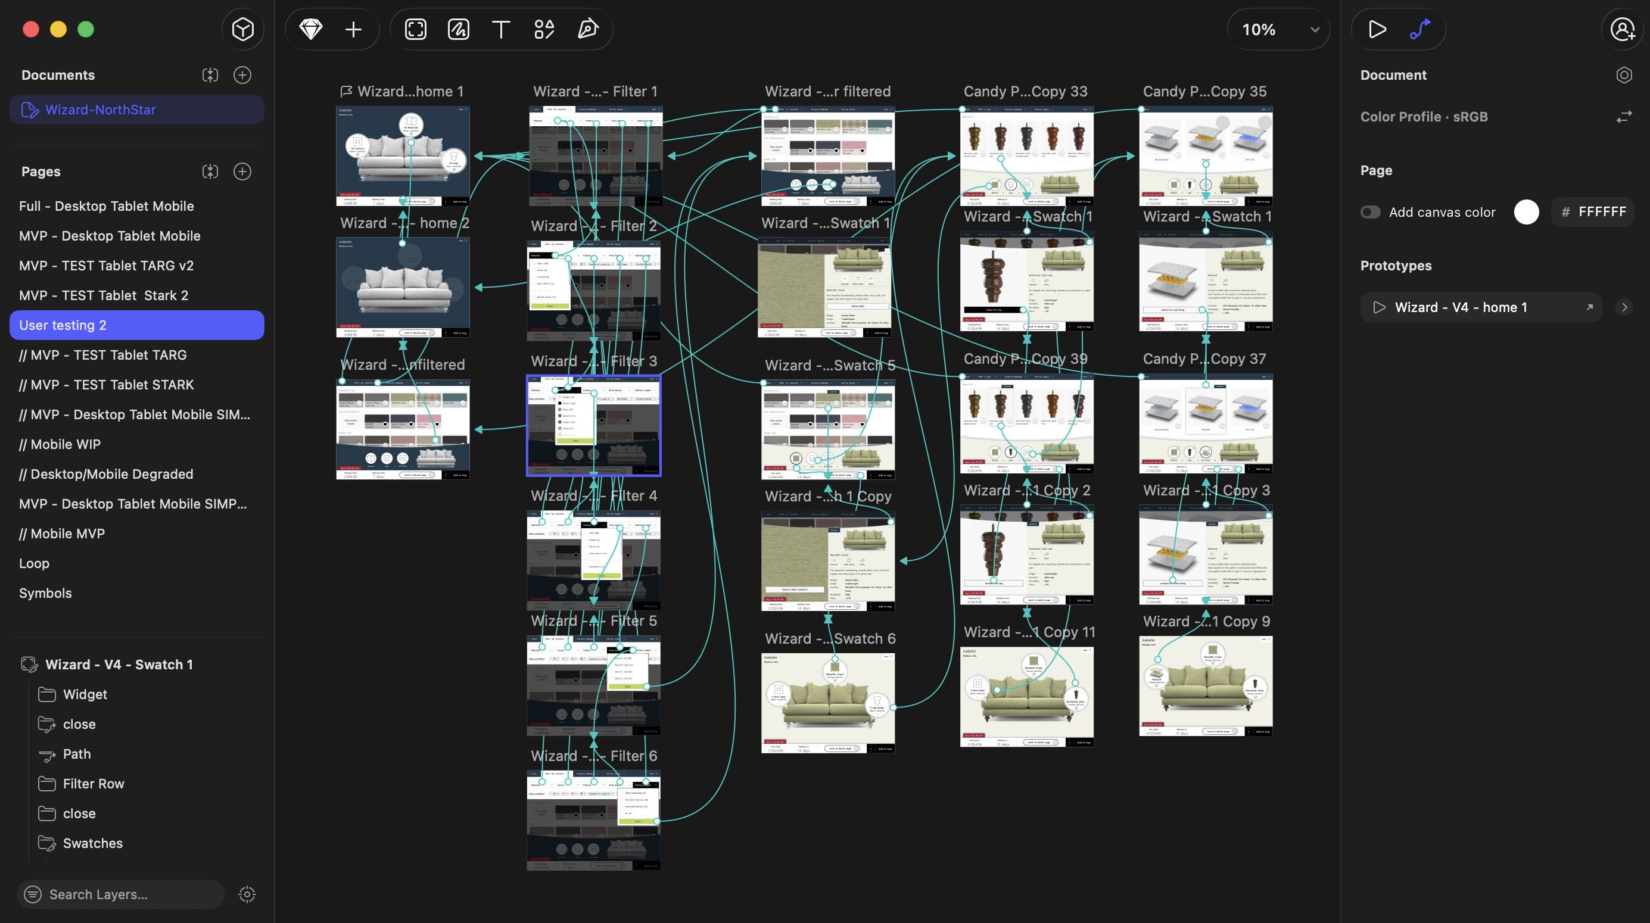Click the Candy P...Copy 39 artboard title

pyautogui.click(x=1026, y=358)
